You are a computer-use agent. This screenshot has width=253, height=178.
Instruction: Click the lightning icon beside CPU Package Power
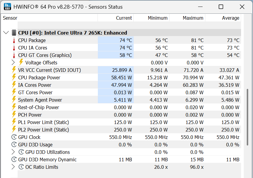pos(14,78)
